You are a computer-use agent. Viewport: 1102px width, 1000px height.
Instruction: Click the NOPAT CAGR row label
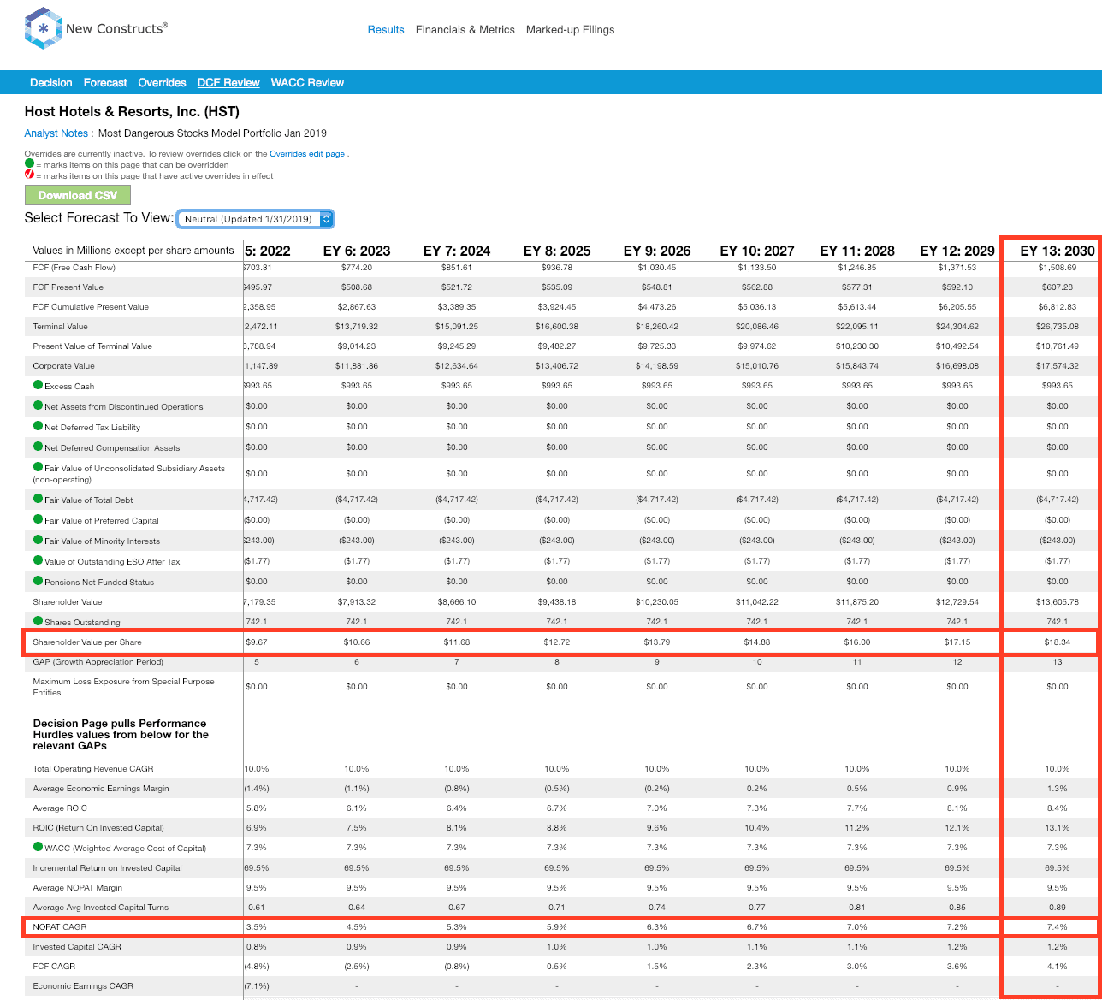(60, 926)
